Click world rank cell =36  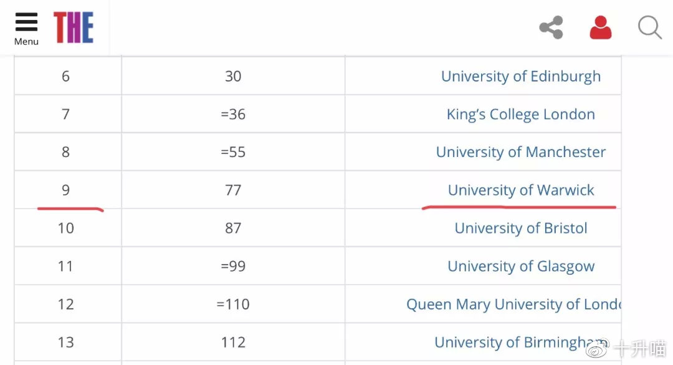coord(233,115)
